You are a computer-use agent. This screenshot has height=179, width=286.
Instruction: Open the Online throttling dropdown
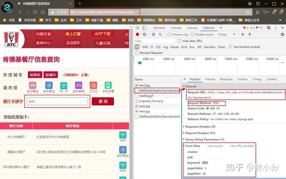pyautogui.click(x=226, y=34)
